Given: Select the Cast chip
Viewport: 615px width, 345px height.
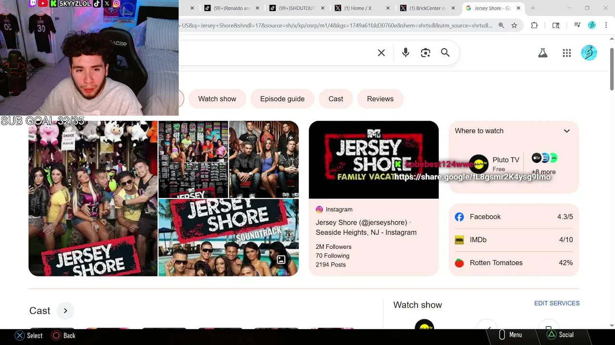Looking at the screenshot, I should [336, 99].
